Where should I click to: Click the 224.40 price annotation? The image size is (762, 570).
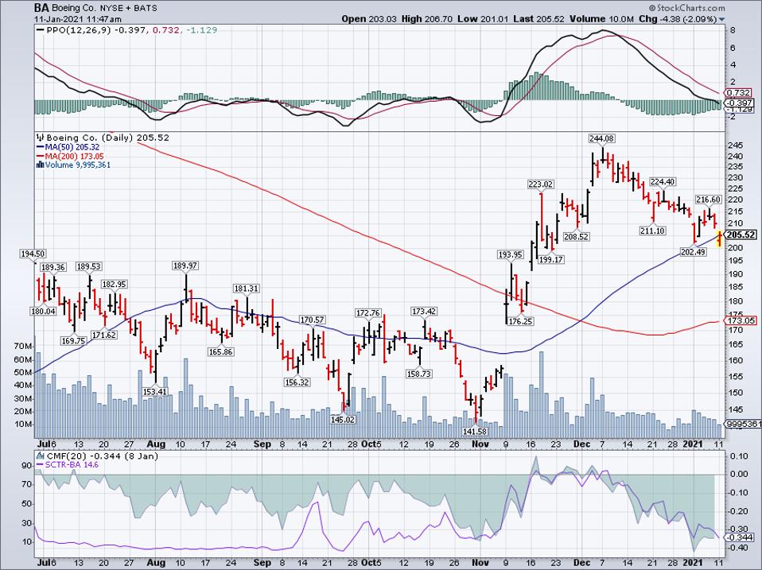coord(663,181)
